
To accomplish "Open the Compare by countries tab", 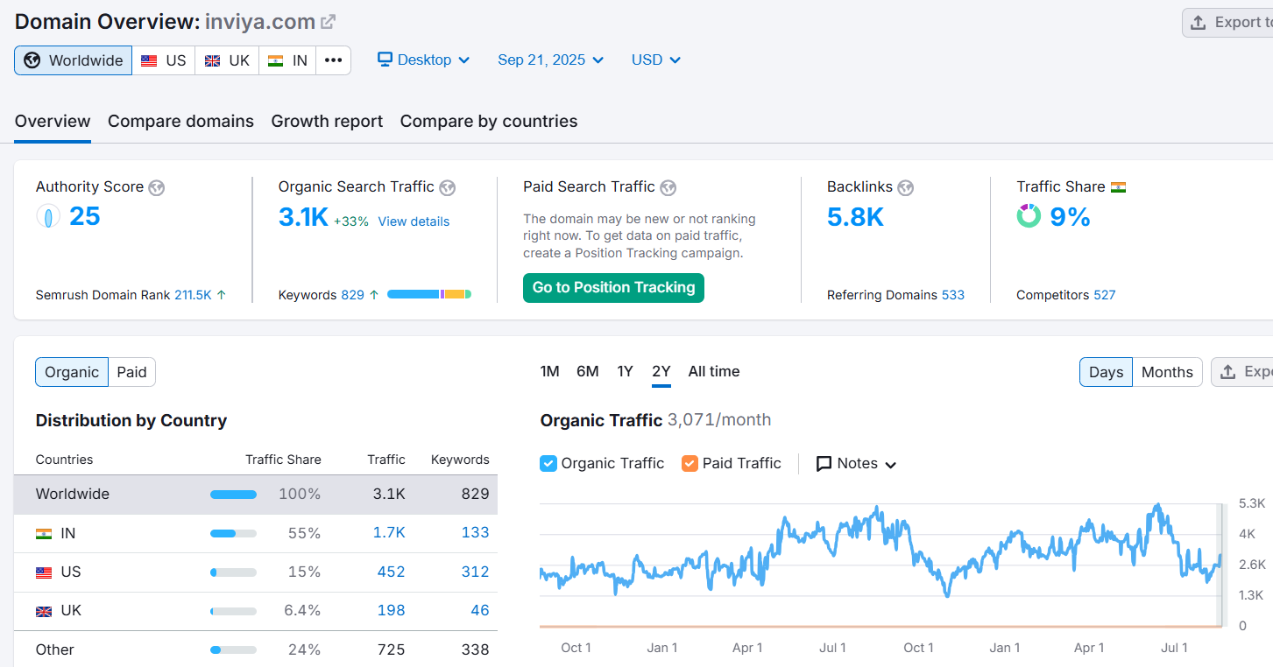I will (x=489, y=122).
